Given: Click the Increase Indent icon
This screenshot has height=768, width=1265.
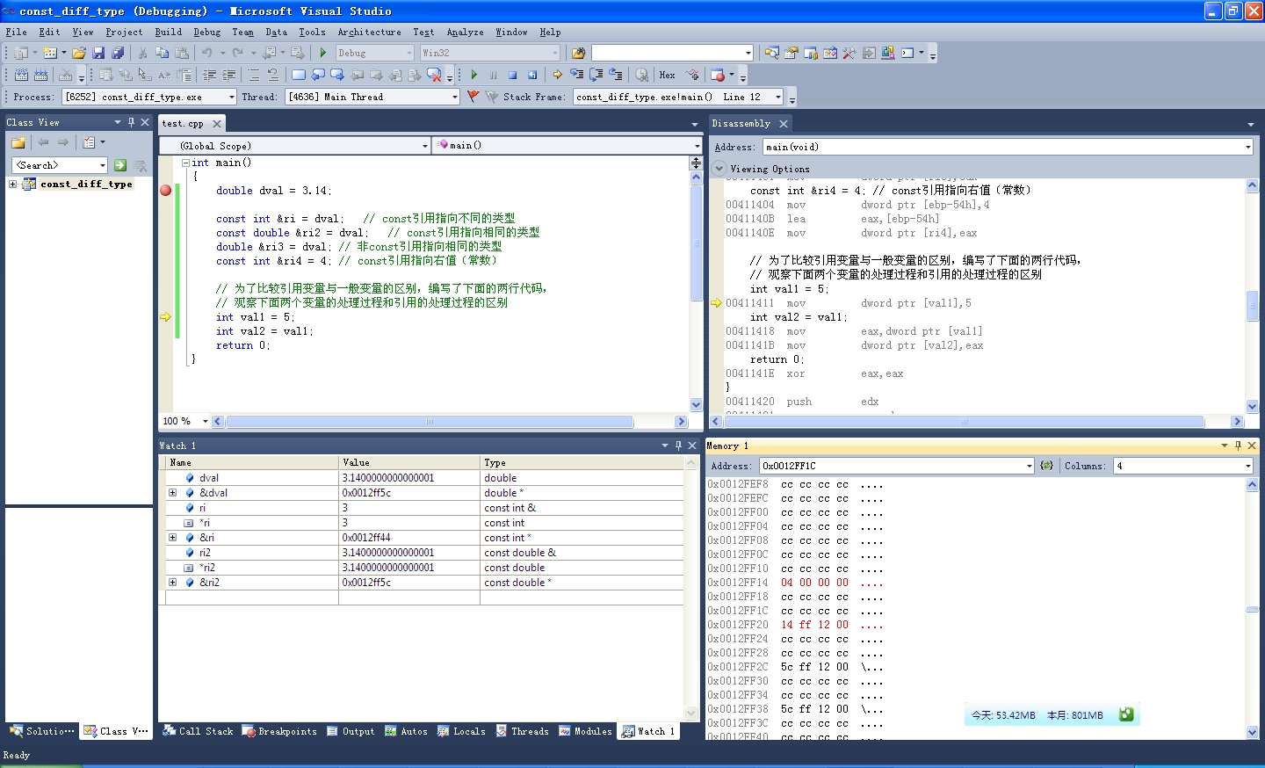Looking at the screenshot, I should click(228, 75).
